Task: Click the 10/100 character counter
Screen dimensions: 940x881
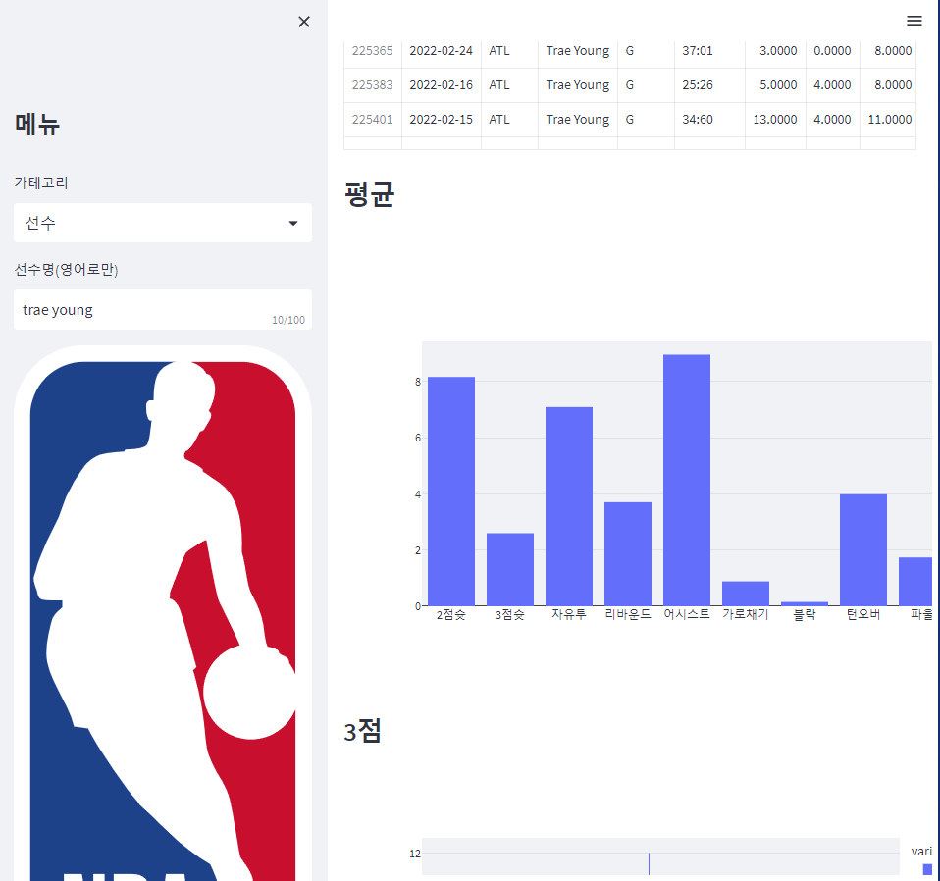Action: (x=287, y=319)
